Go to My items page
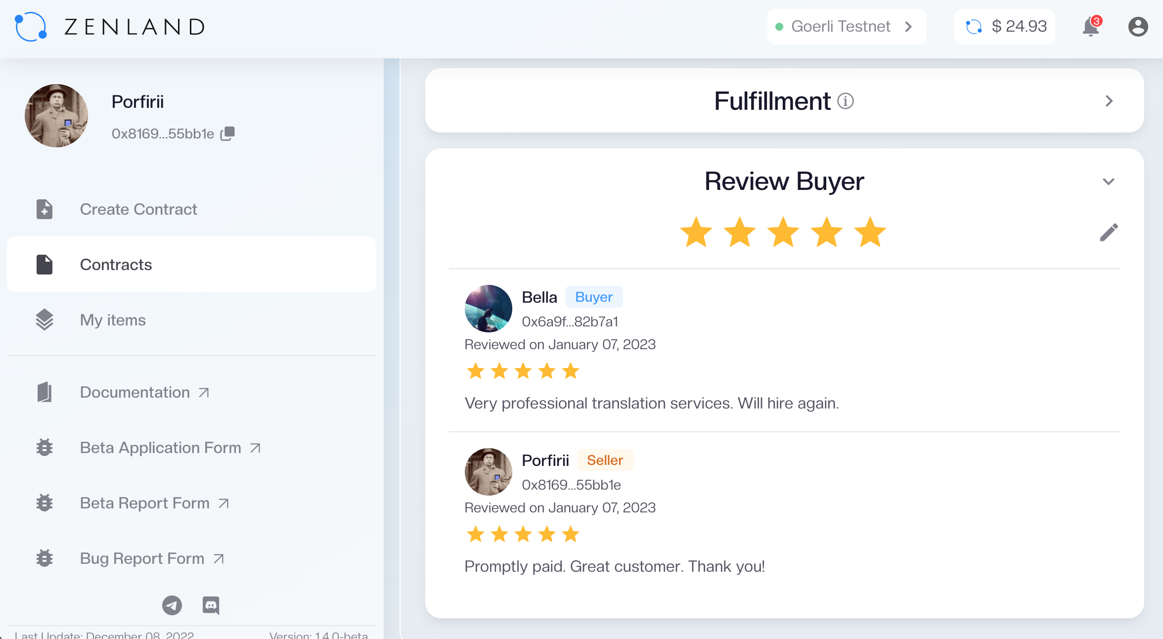Screen dimensions: 1163x639 click(113, 320)
